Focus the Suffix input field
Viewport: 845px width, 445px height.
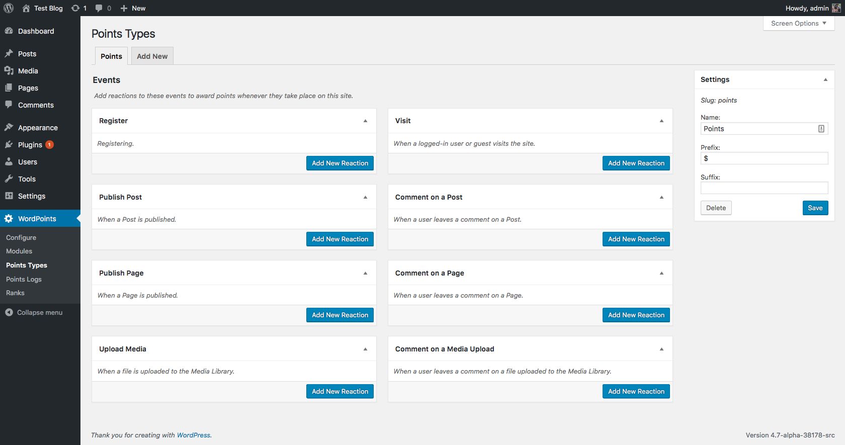pyautogui.click(x=764, y=188)
